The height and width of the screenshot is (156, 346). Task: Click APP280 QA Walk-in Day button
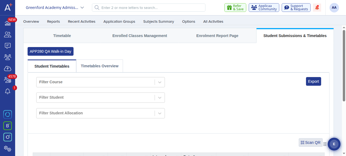51,51
